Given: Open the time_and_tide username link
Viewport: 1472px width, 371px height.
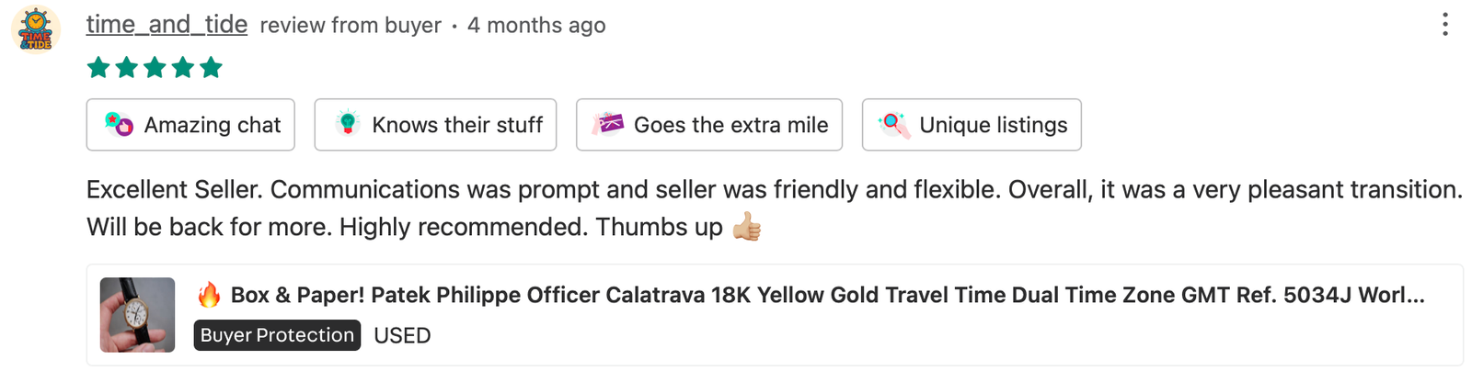Looking at the screenshot, I should 167,25.
